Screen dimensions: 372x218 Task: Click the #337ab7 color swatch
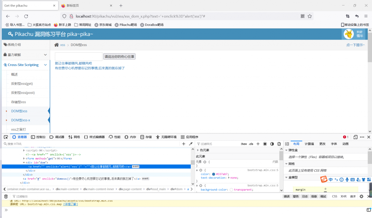coord(214,174)
